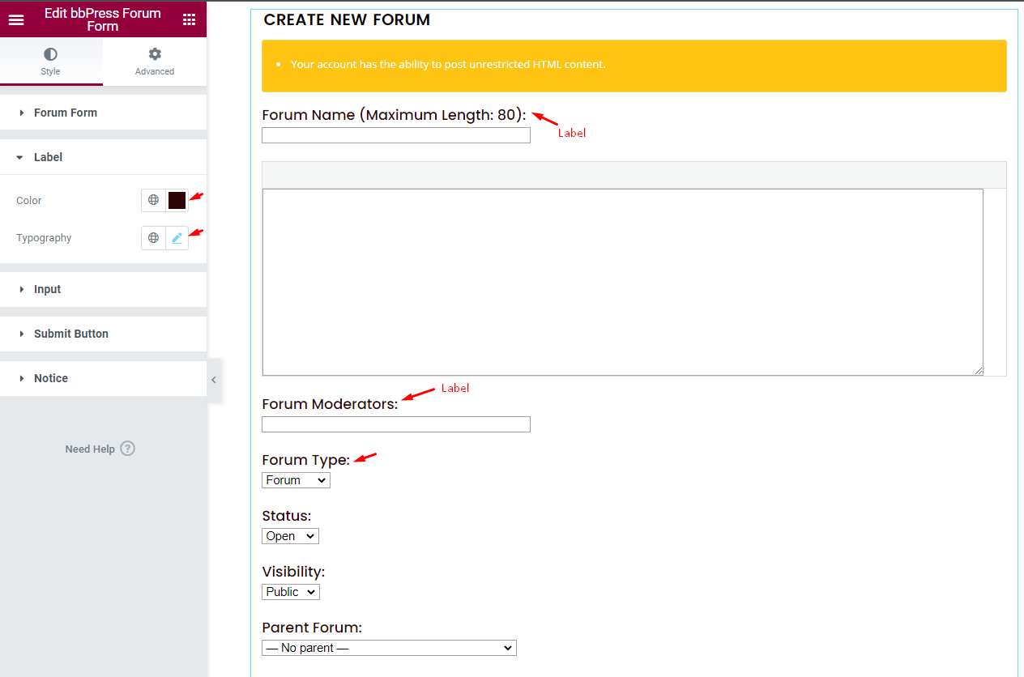Click the dark Label color swatch
The image size is (1024, 677).
click(176, 200)
